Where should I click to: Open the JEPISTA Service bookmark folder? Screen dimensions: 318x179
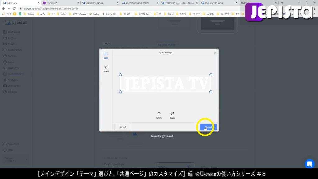pyautogui.click(x=78, y=14)
